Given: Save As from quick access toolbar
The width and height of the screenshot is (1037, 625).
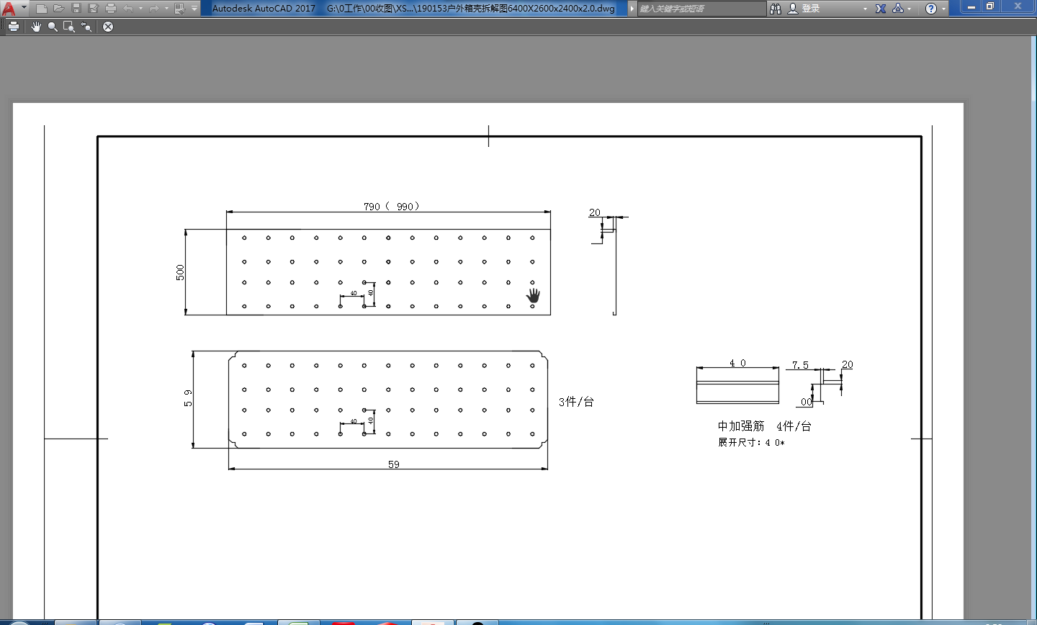Looking at the screenshot, I should [94, 9].
